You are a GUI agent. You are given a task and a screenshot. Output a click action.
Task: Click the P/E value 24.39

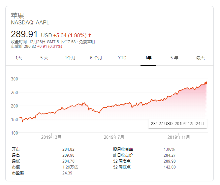pos(67,173)
